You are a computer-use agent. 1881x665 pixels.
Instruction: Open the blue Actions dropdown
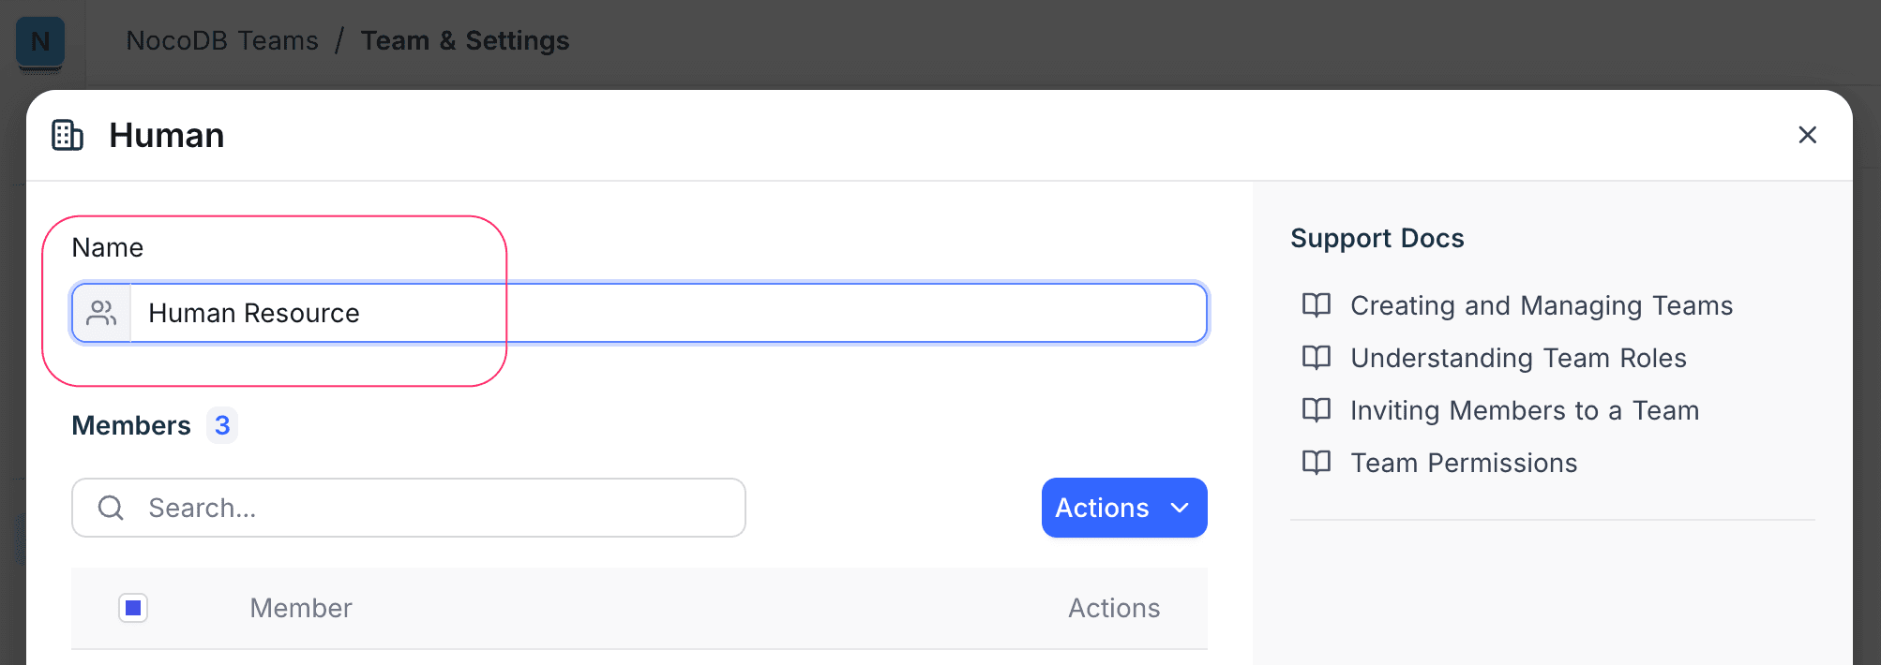tap(1103, 508)
